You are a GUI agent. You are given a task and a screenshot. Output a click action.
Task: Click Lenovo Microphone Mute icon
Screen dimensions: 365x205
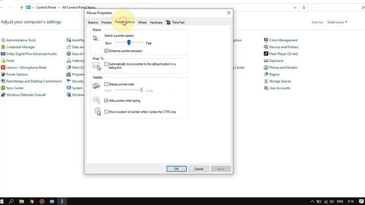pos(3,67)
